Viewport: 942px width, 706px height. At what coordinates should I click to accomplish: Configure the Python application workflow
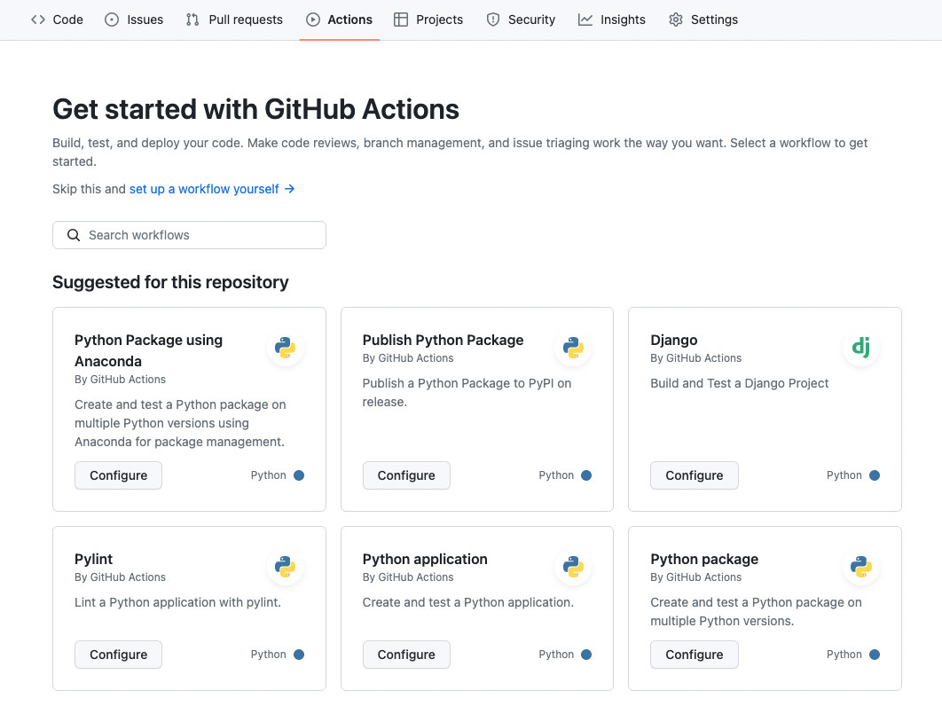406,655
